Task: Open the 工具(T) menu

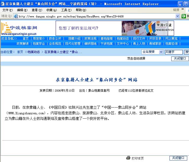Action: click(66, 10)
